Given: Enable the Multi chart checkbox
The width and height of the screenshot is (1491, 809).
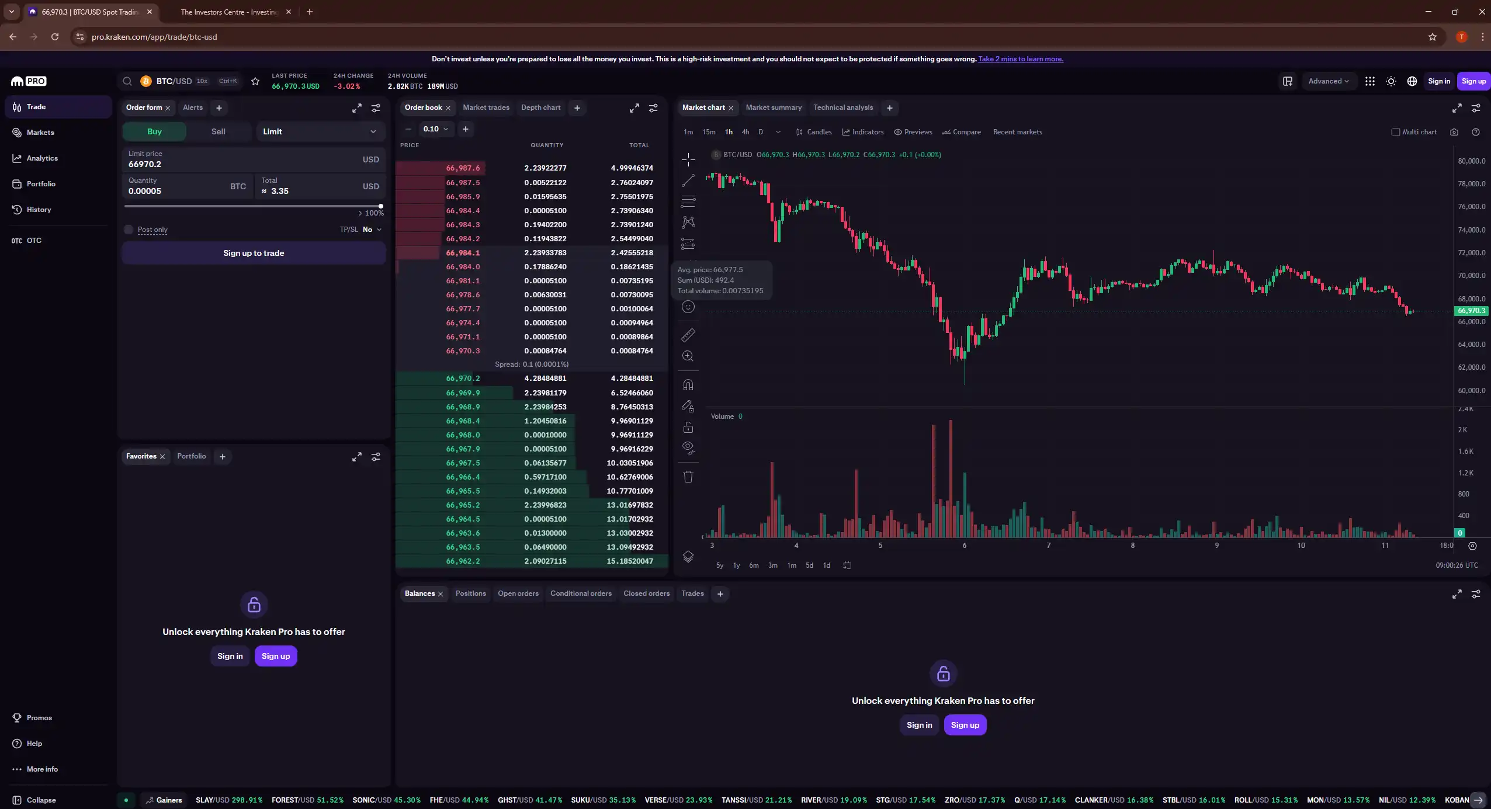Looking at the screenshot, I should tap(1396, 132).
